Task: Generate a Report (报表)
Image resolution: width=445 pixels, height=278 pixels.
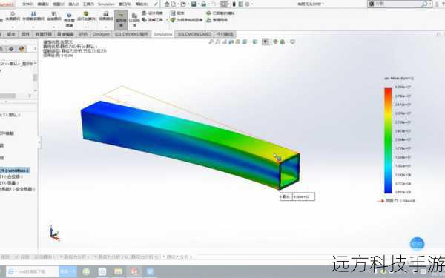Action: click(177, 13)
